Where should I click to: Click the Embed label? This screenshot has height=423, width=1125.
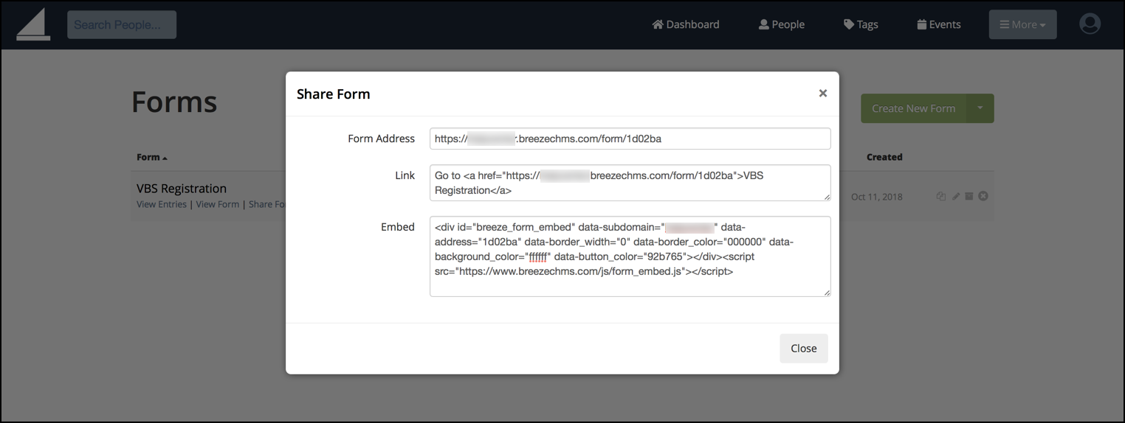pyautogui.click(x=398, y=227)
